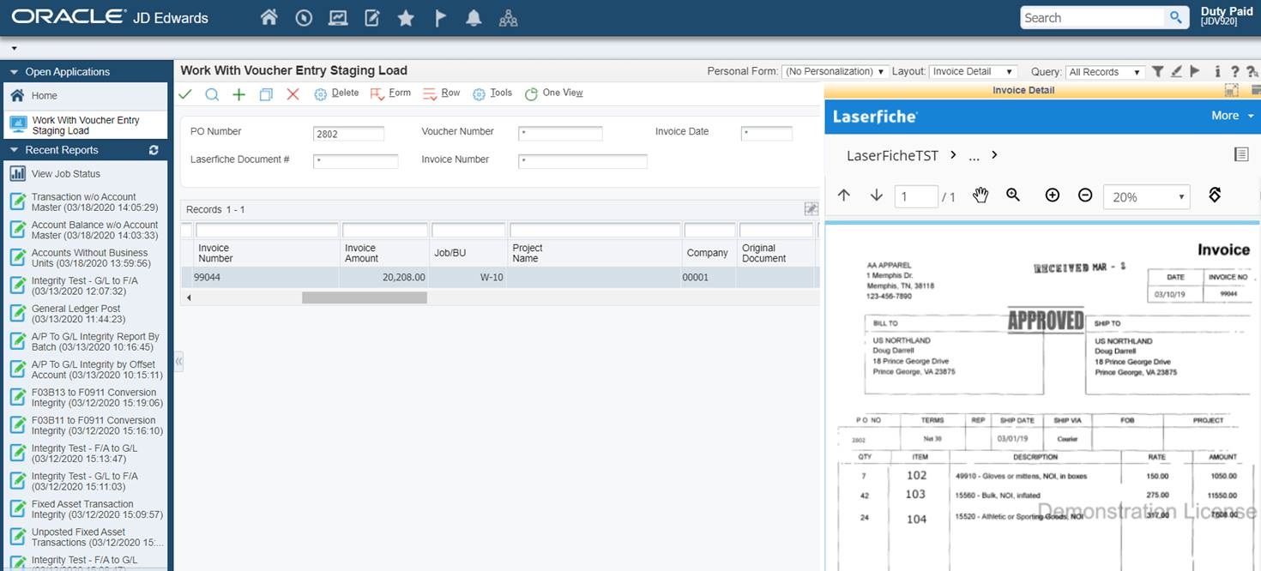Click the LaserFicheTST breadcrumb
Image resolution: width=1261 pixels, height=571 pixels.
pyautogui.click(x=892, y=155)
